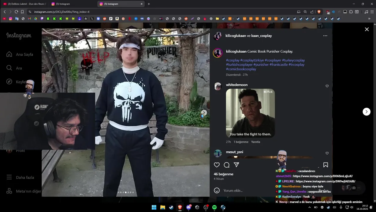Switch to the Delibes: Lakmé YouTube tab

click(x=25, y=4)
